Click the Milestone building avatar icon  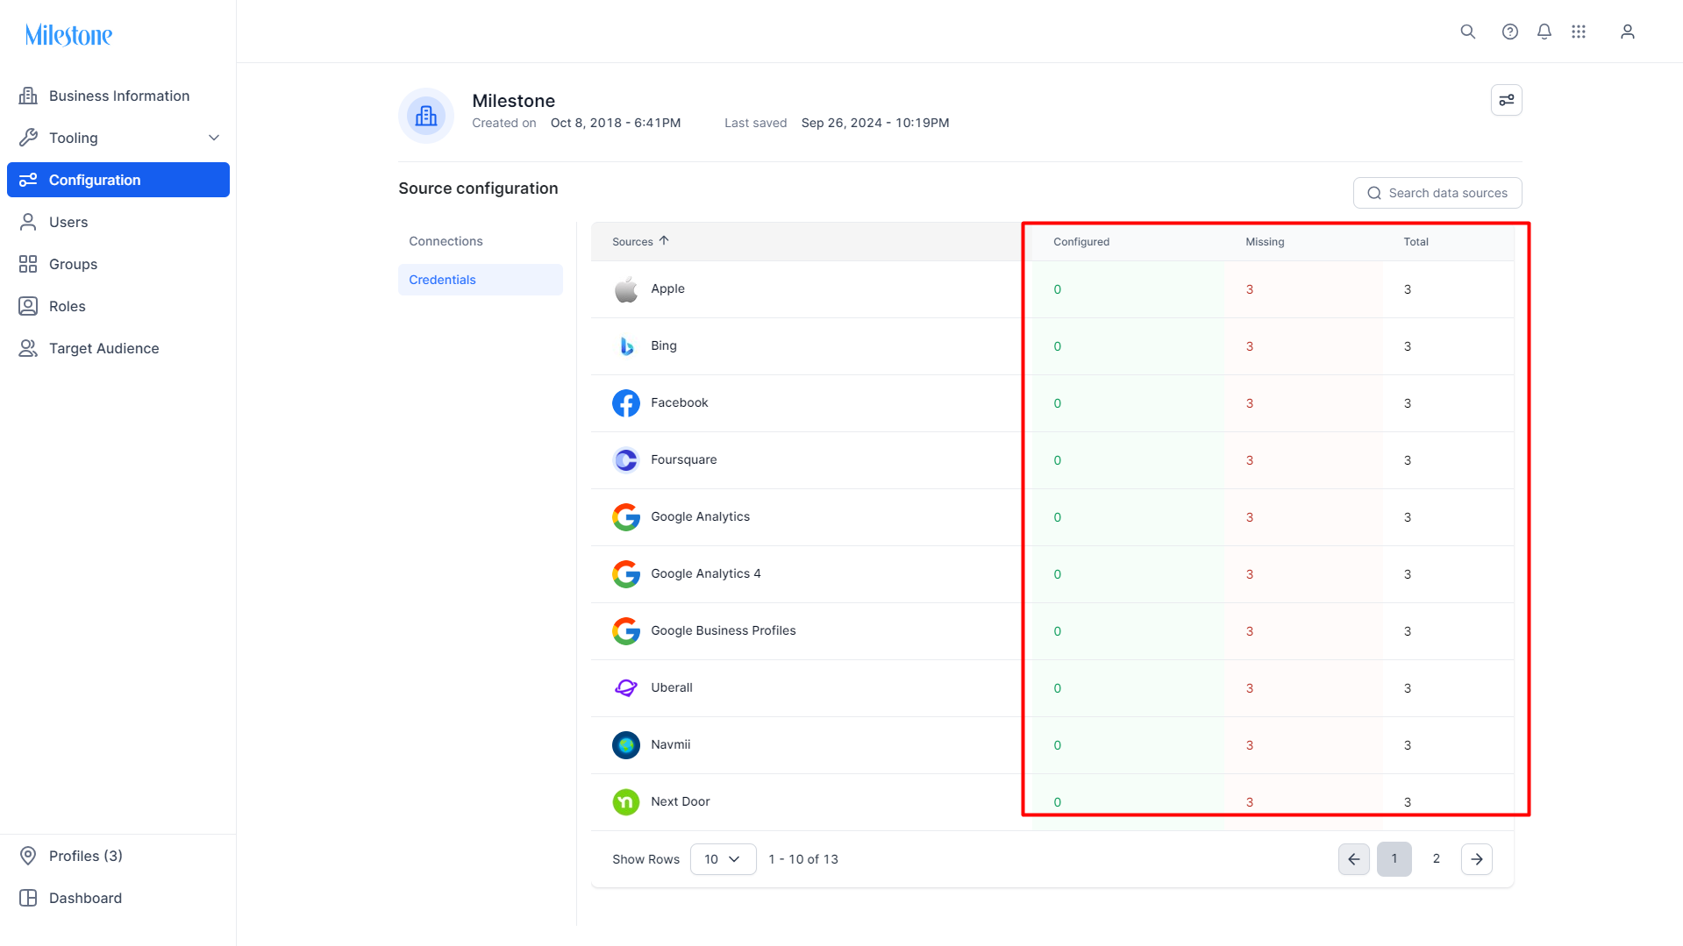point(426,115)
